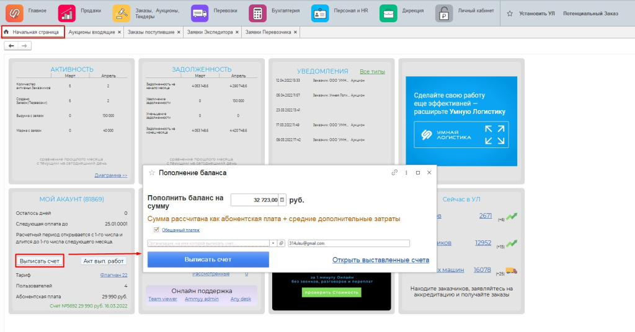Open the notification dated 05.04.2022 11:57
The height and width of the screenshot is (332, 635).
coord(320,95)
